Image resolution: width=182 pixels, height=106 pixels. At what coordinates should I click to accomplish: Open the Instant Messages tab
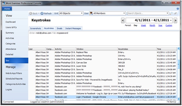[73, 28]
